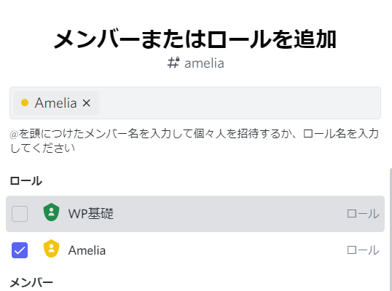Screen dimensions: 392x291
Task: Click the yellow dot in Amelia chip
Action: tap(25, 103)
